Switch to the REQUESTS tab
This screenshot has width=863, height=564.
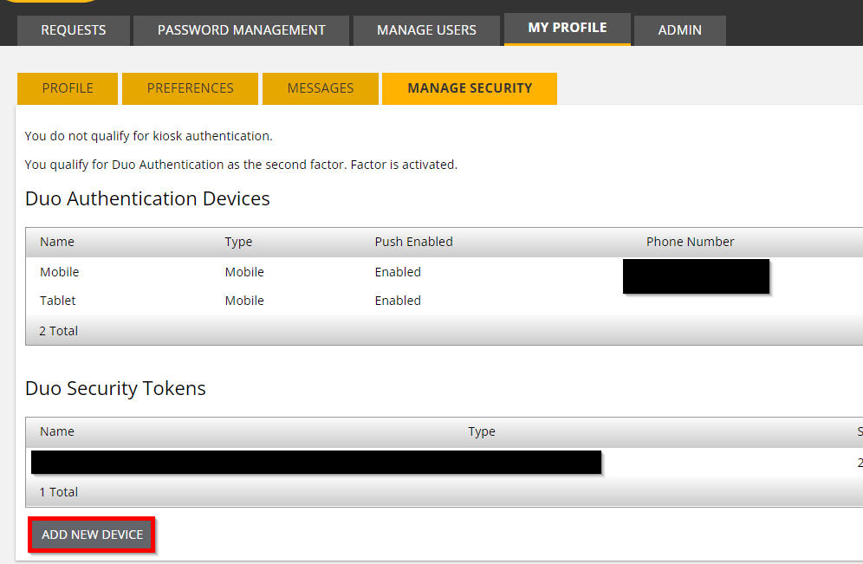pyautogui.click(x=73, y=30)
